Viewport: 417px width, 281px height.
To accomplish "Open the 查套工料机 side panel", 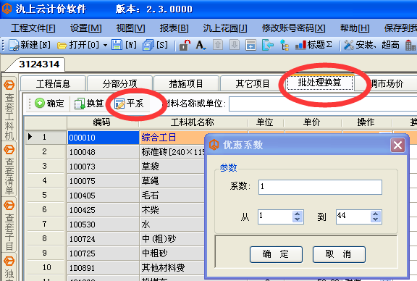I will point(9,109).
